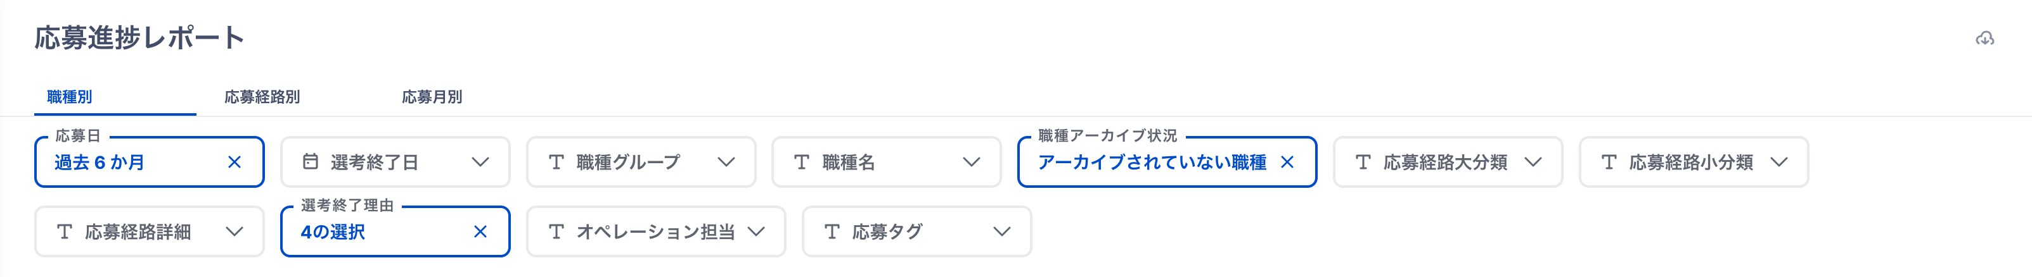This screenshot has width=2032, height=277.
Task: Click the text icon in 職種グループ
Action: click(556, 162)
